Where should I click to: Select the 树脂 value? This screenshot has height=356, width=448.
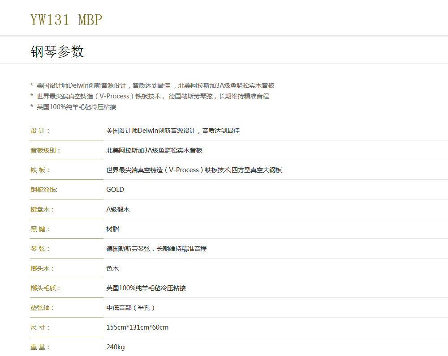[112, 229]
